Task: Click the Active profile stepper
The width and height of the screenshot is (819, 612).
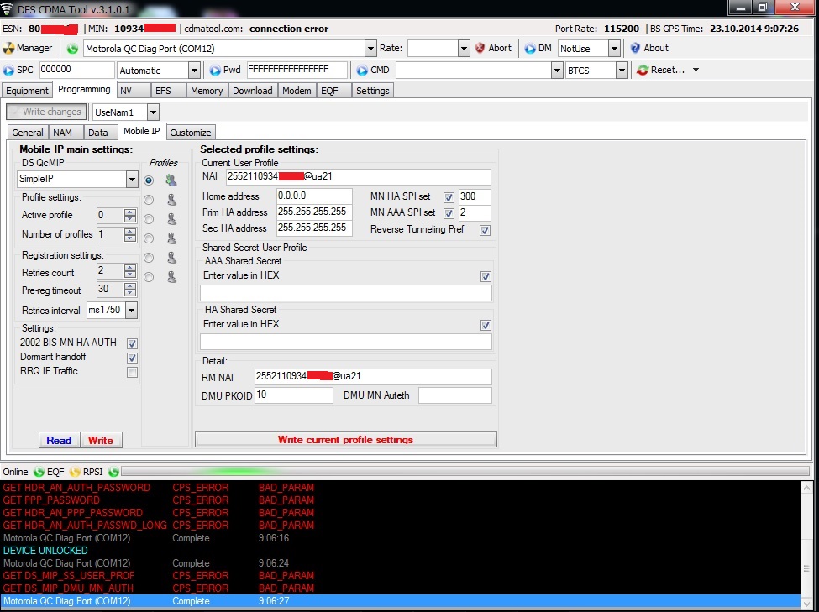Action: (130, 215)
